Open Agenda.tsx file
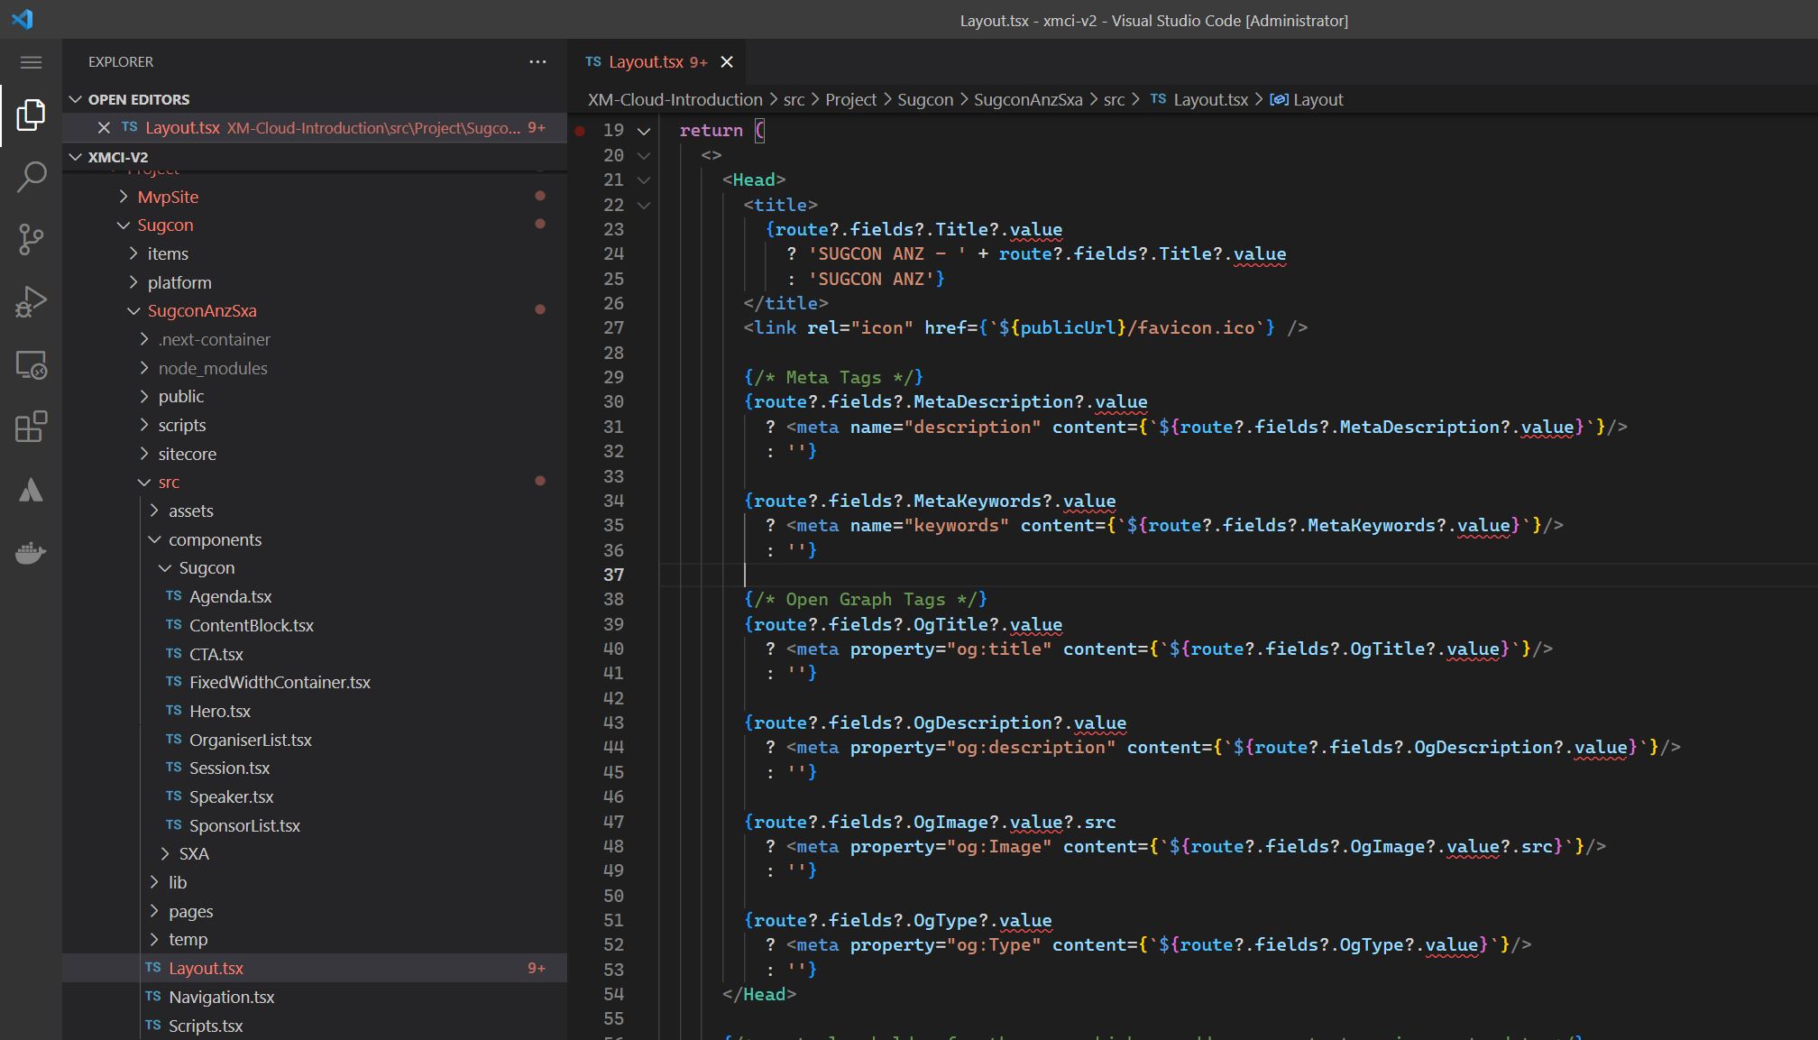Image resolution: width=1818 pixels, height=1040 pixels. 230,597
